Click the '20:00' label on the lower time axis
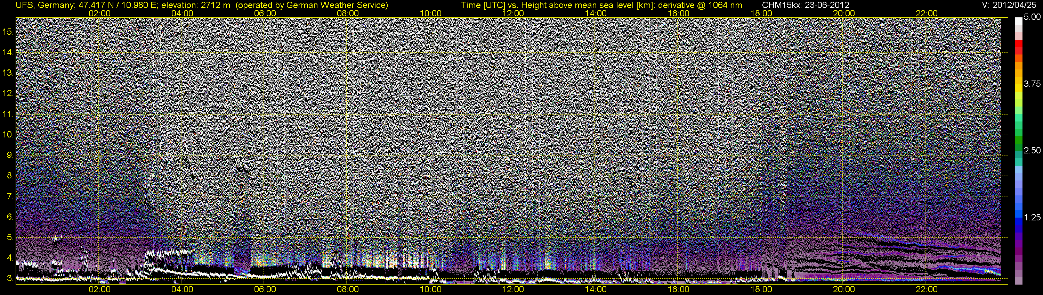The image size is (1043, 295). [844, 289]
